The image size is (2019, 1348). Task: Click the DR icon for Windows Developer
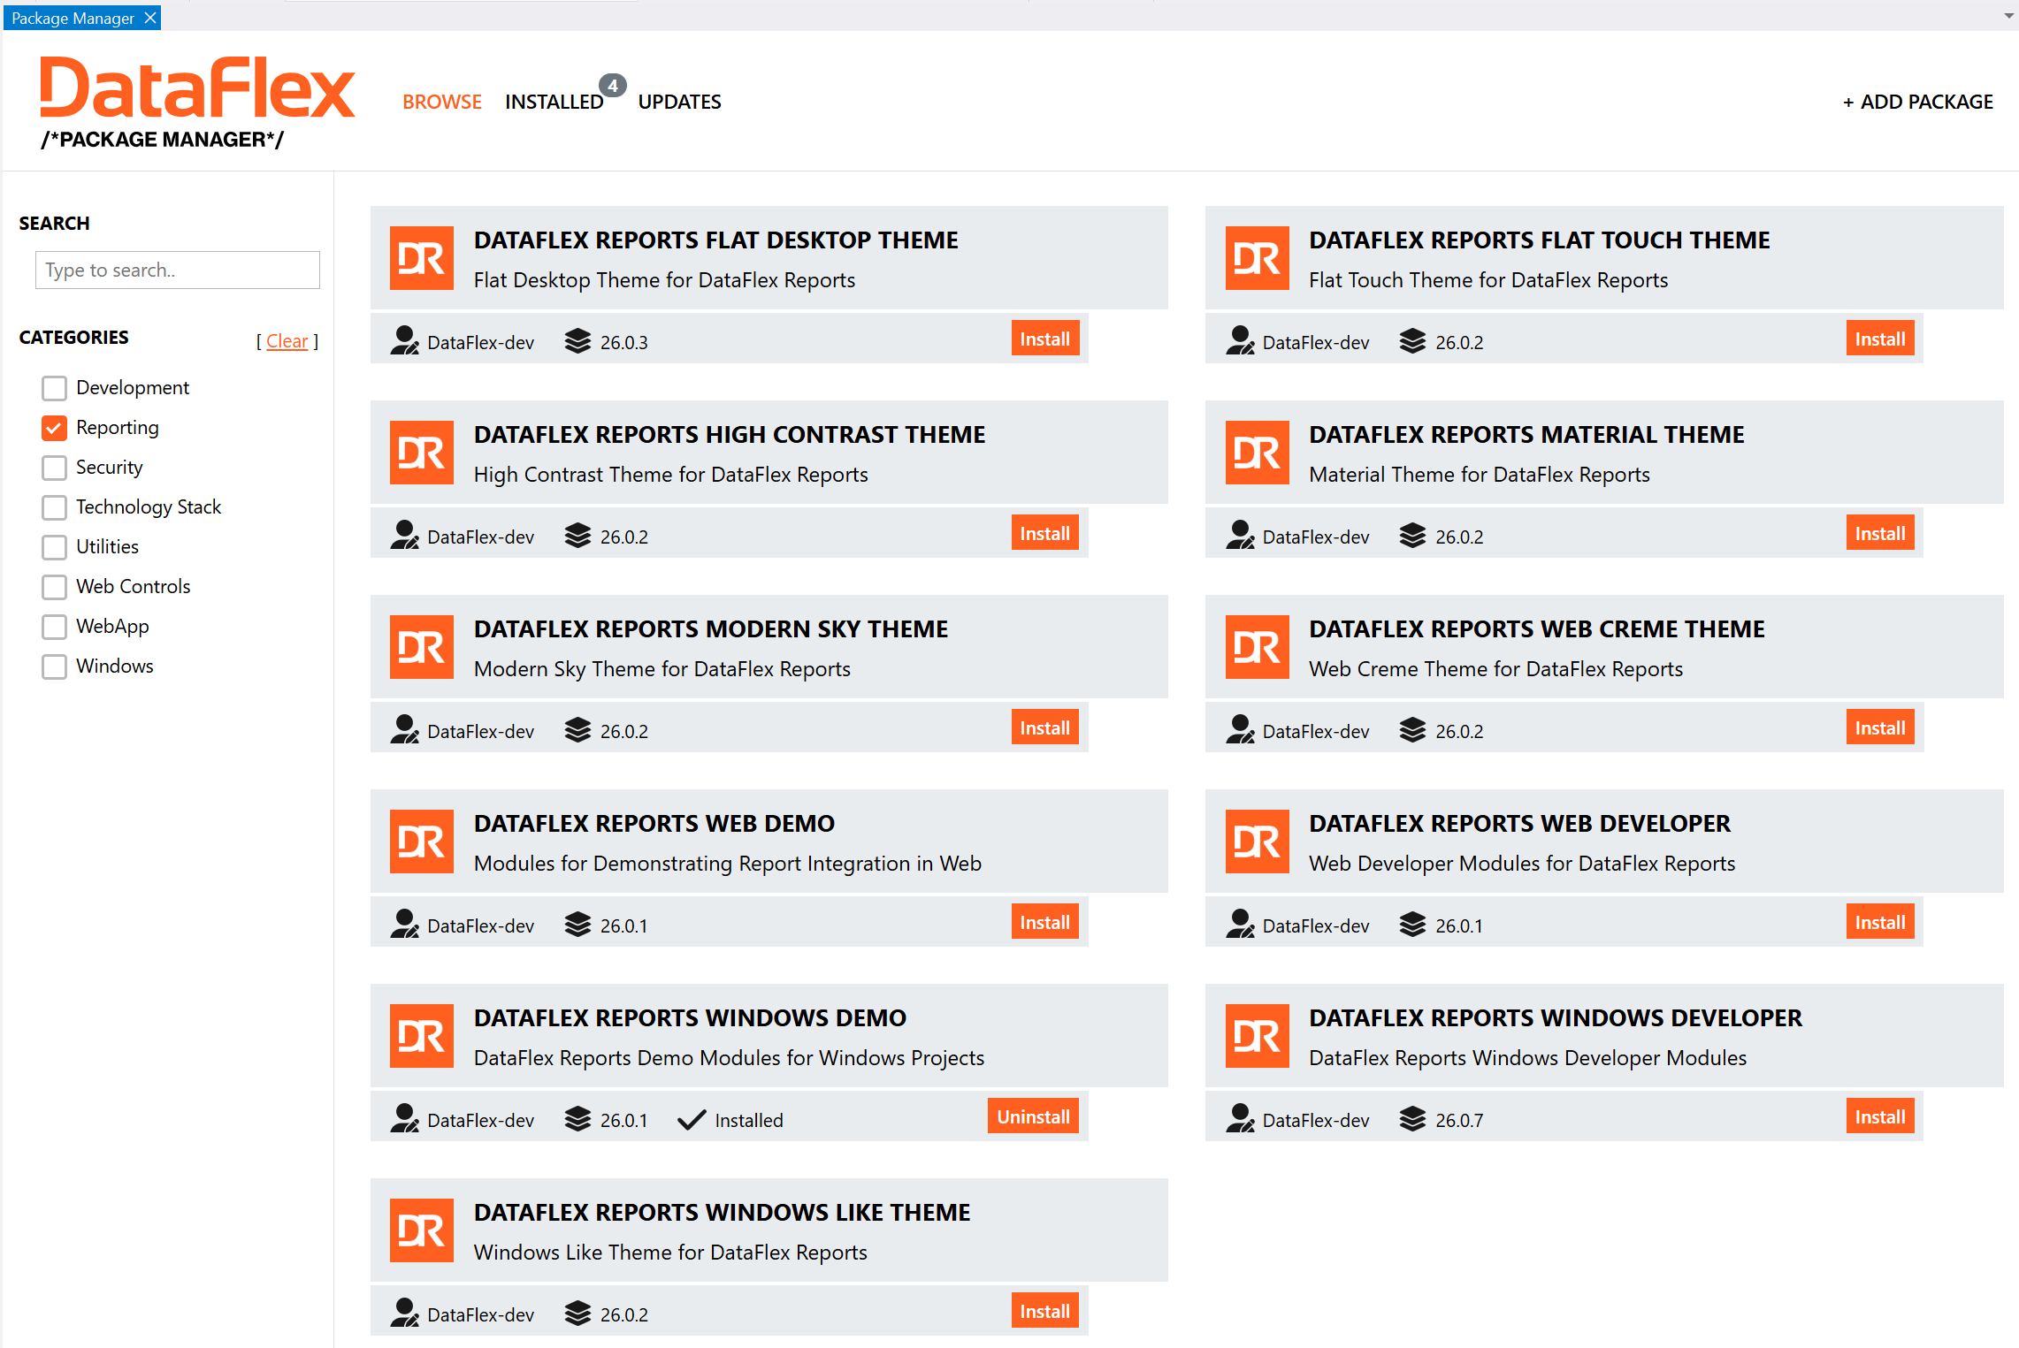1257,1036
